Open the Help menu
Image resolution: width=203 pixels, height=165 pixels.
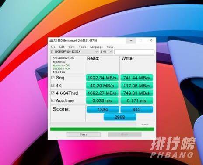coord(110,47)
